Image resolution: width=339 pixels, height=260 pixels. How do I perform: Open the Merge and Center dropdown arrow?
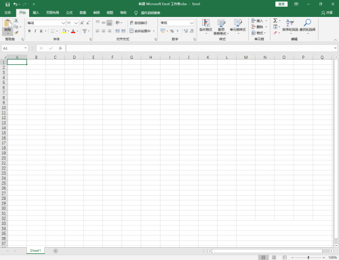click(x=154, y=31)
